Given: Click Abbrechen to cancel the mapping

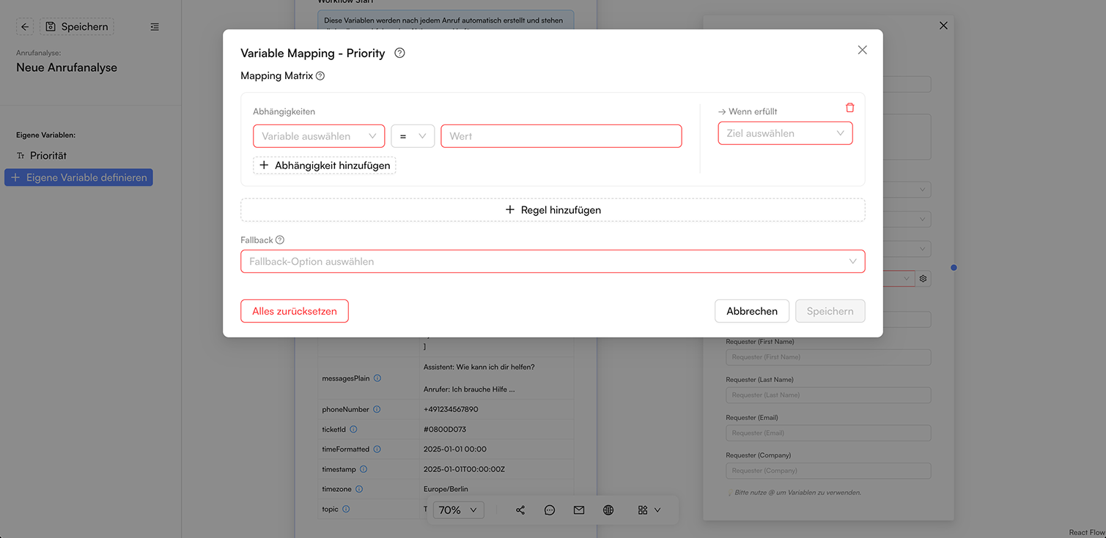Looking at the screenshot, I should tap(752, 311).
